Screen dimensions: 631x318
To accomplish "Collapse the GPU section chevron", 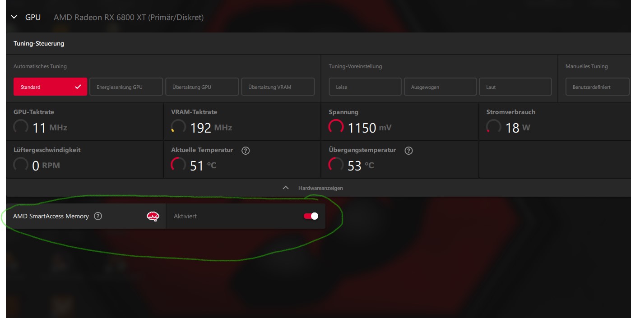I will pos(14,17).
